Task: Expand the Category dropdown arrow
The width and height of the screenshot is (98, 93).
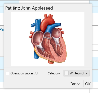Action: (87, 73)
